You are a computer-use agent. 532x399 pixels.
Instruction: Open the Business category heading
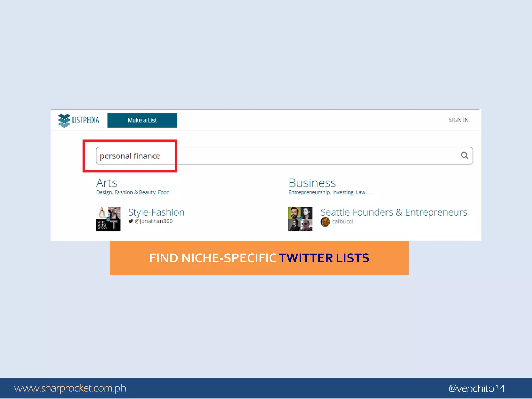point(312,183)
